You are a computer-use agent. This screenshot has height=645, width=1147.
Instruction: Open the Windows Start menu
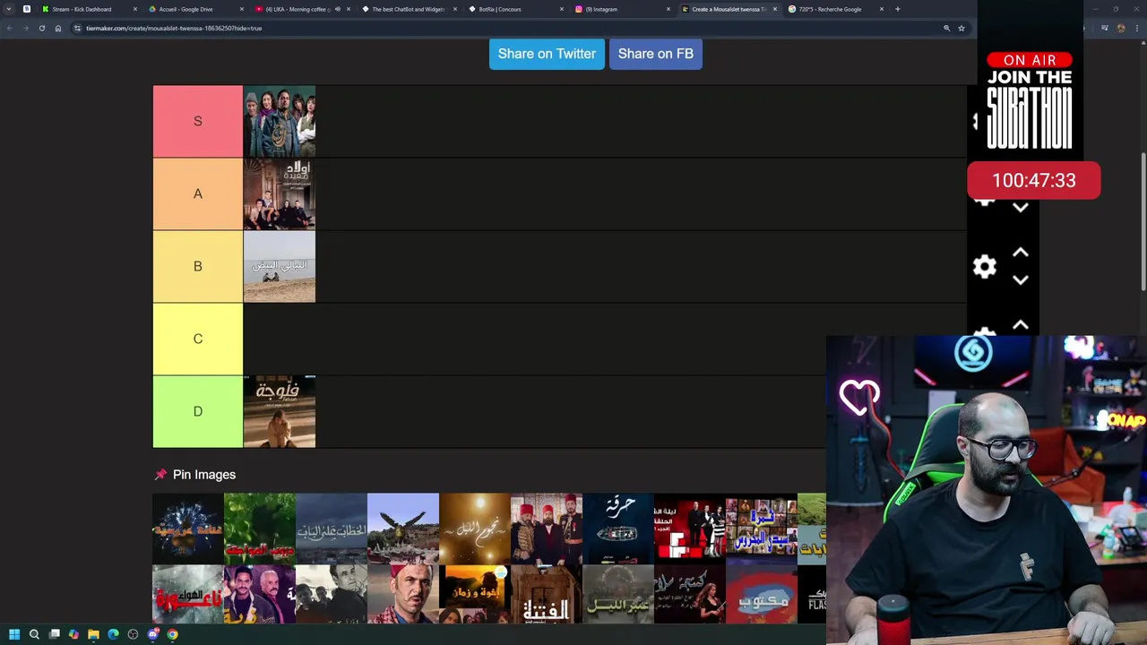pos(14,634)
